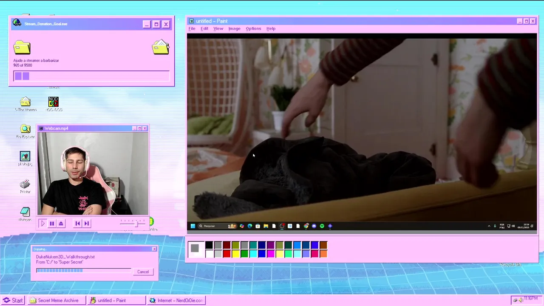The image size is (544, 306).
Task: Click the Discord icon in Paint canvas taskbar
Action: point(314,226)
